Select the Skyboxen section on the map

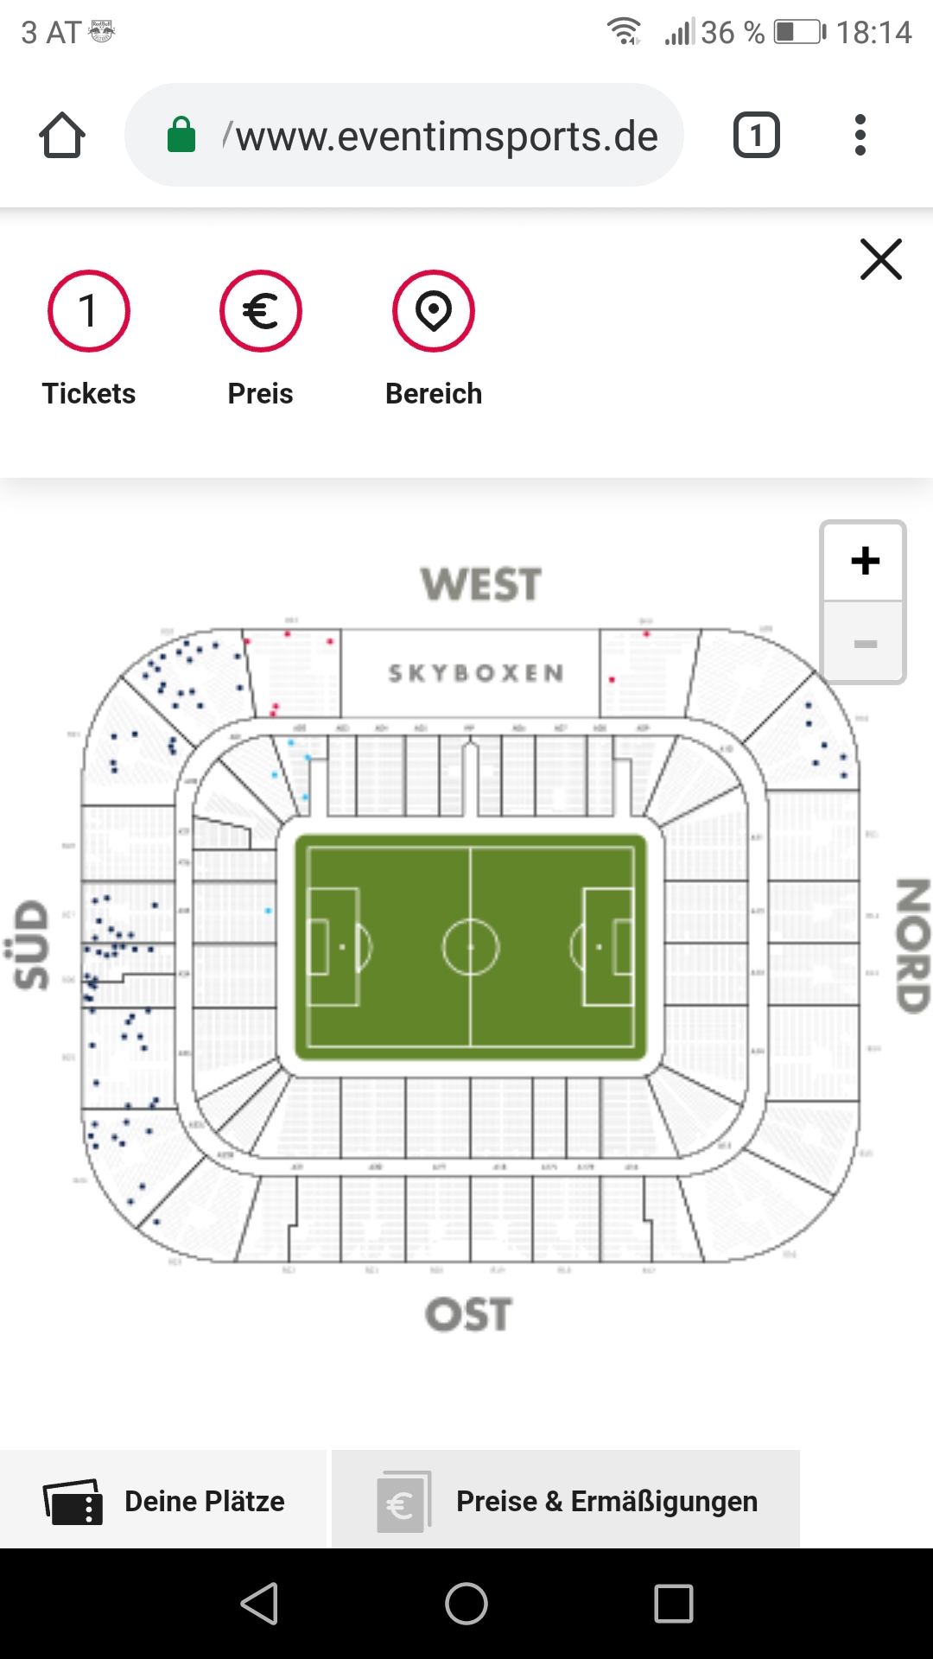(476, 673)
